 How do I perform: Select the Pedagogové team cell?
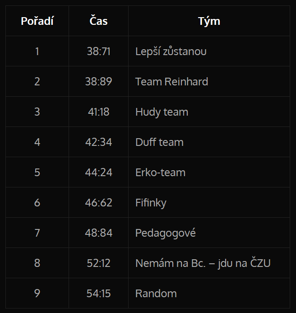[166, 233]
